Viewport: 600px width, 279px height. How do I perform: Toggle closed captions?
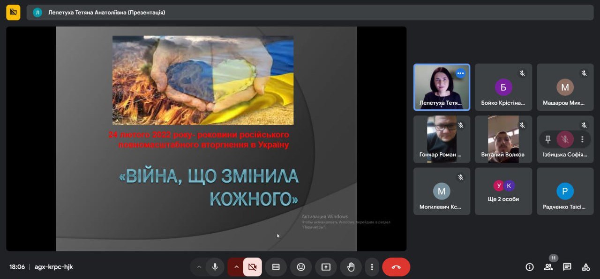point(276,267)
